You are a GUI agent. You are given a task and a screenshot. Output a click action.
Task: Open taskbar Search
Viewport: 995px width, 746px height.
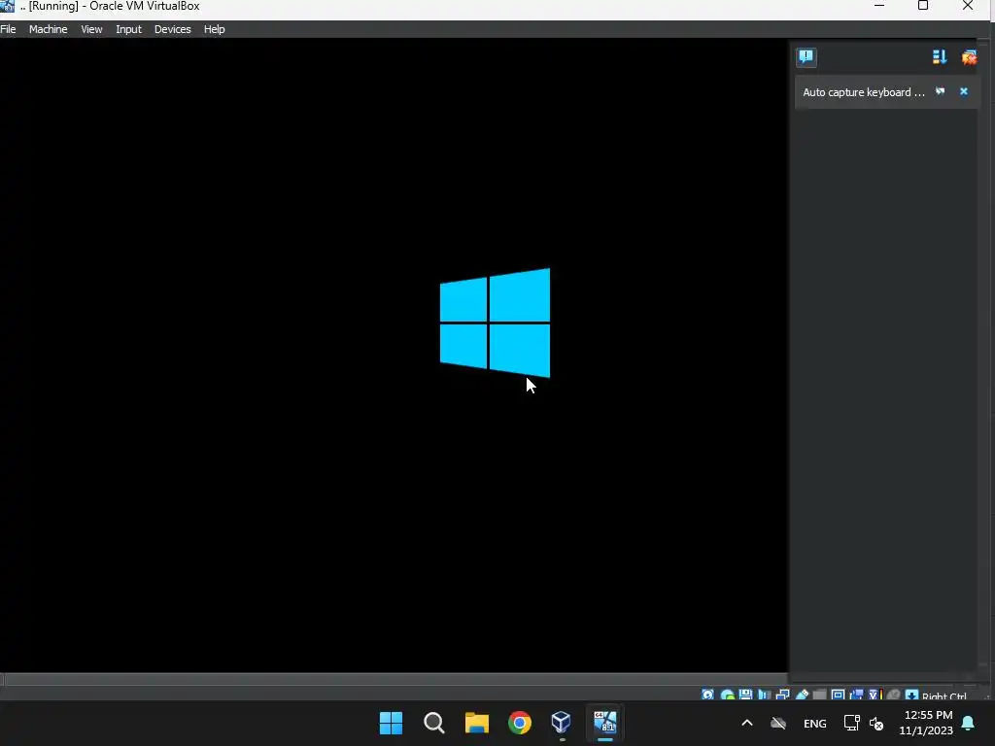click(434, 723)
